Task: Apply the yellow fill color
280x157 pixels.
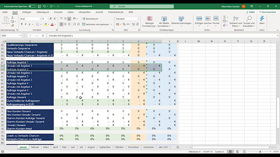Action: click(46, 24)
